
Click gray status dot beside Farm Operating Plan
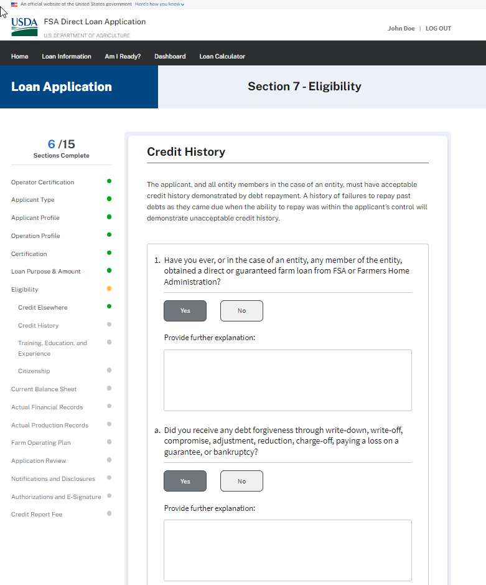pos(109,442)
